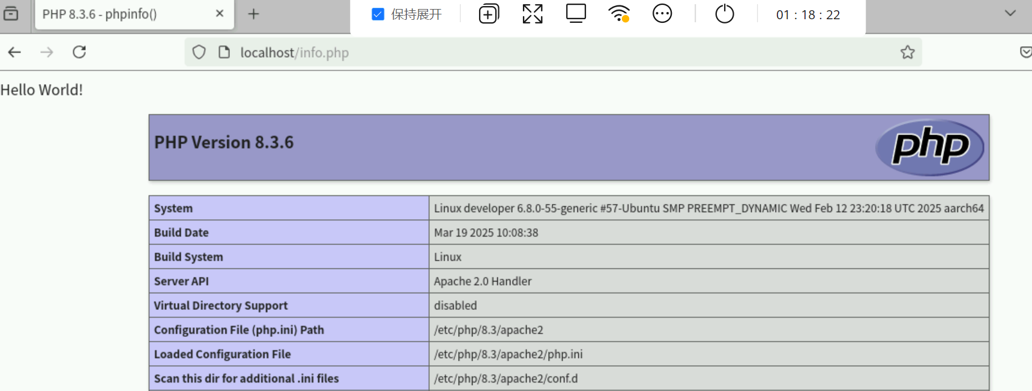Close the PHP 8.3.6 phpinfo tab

(220, 13)
